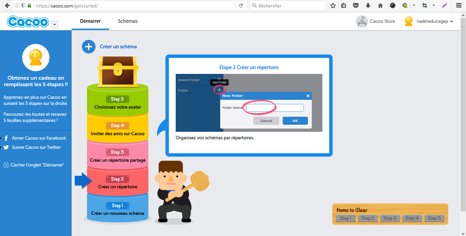Click the green secure-connection padlock
The width and height of the screenshot is (466, 236).
(x=29, y=6)
